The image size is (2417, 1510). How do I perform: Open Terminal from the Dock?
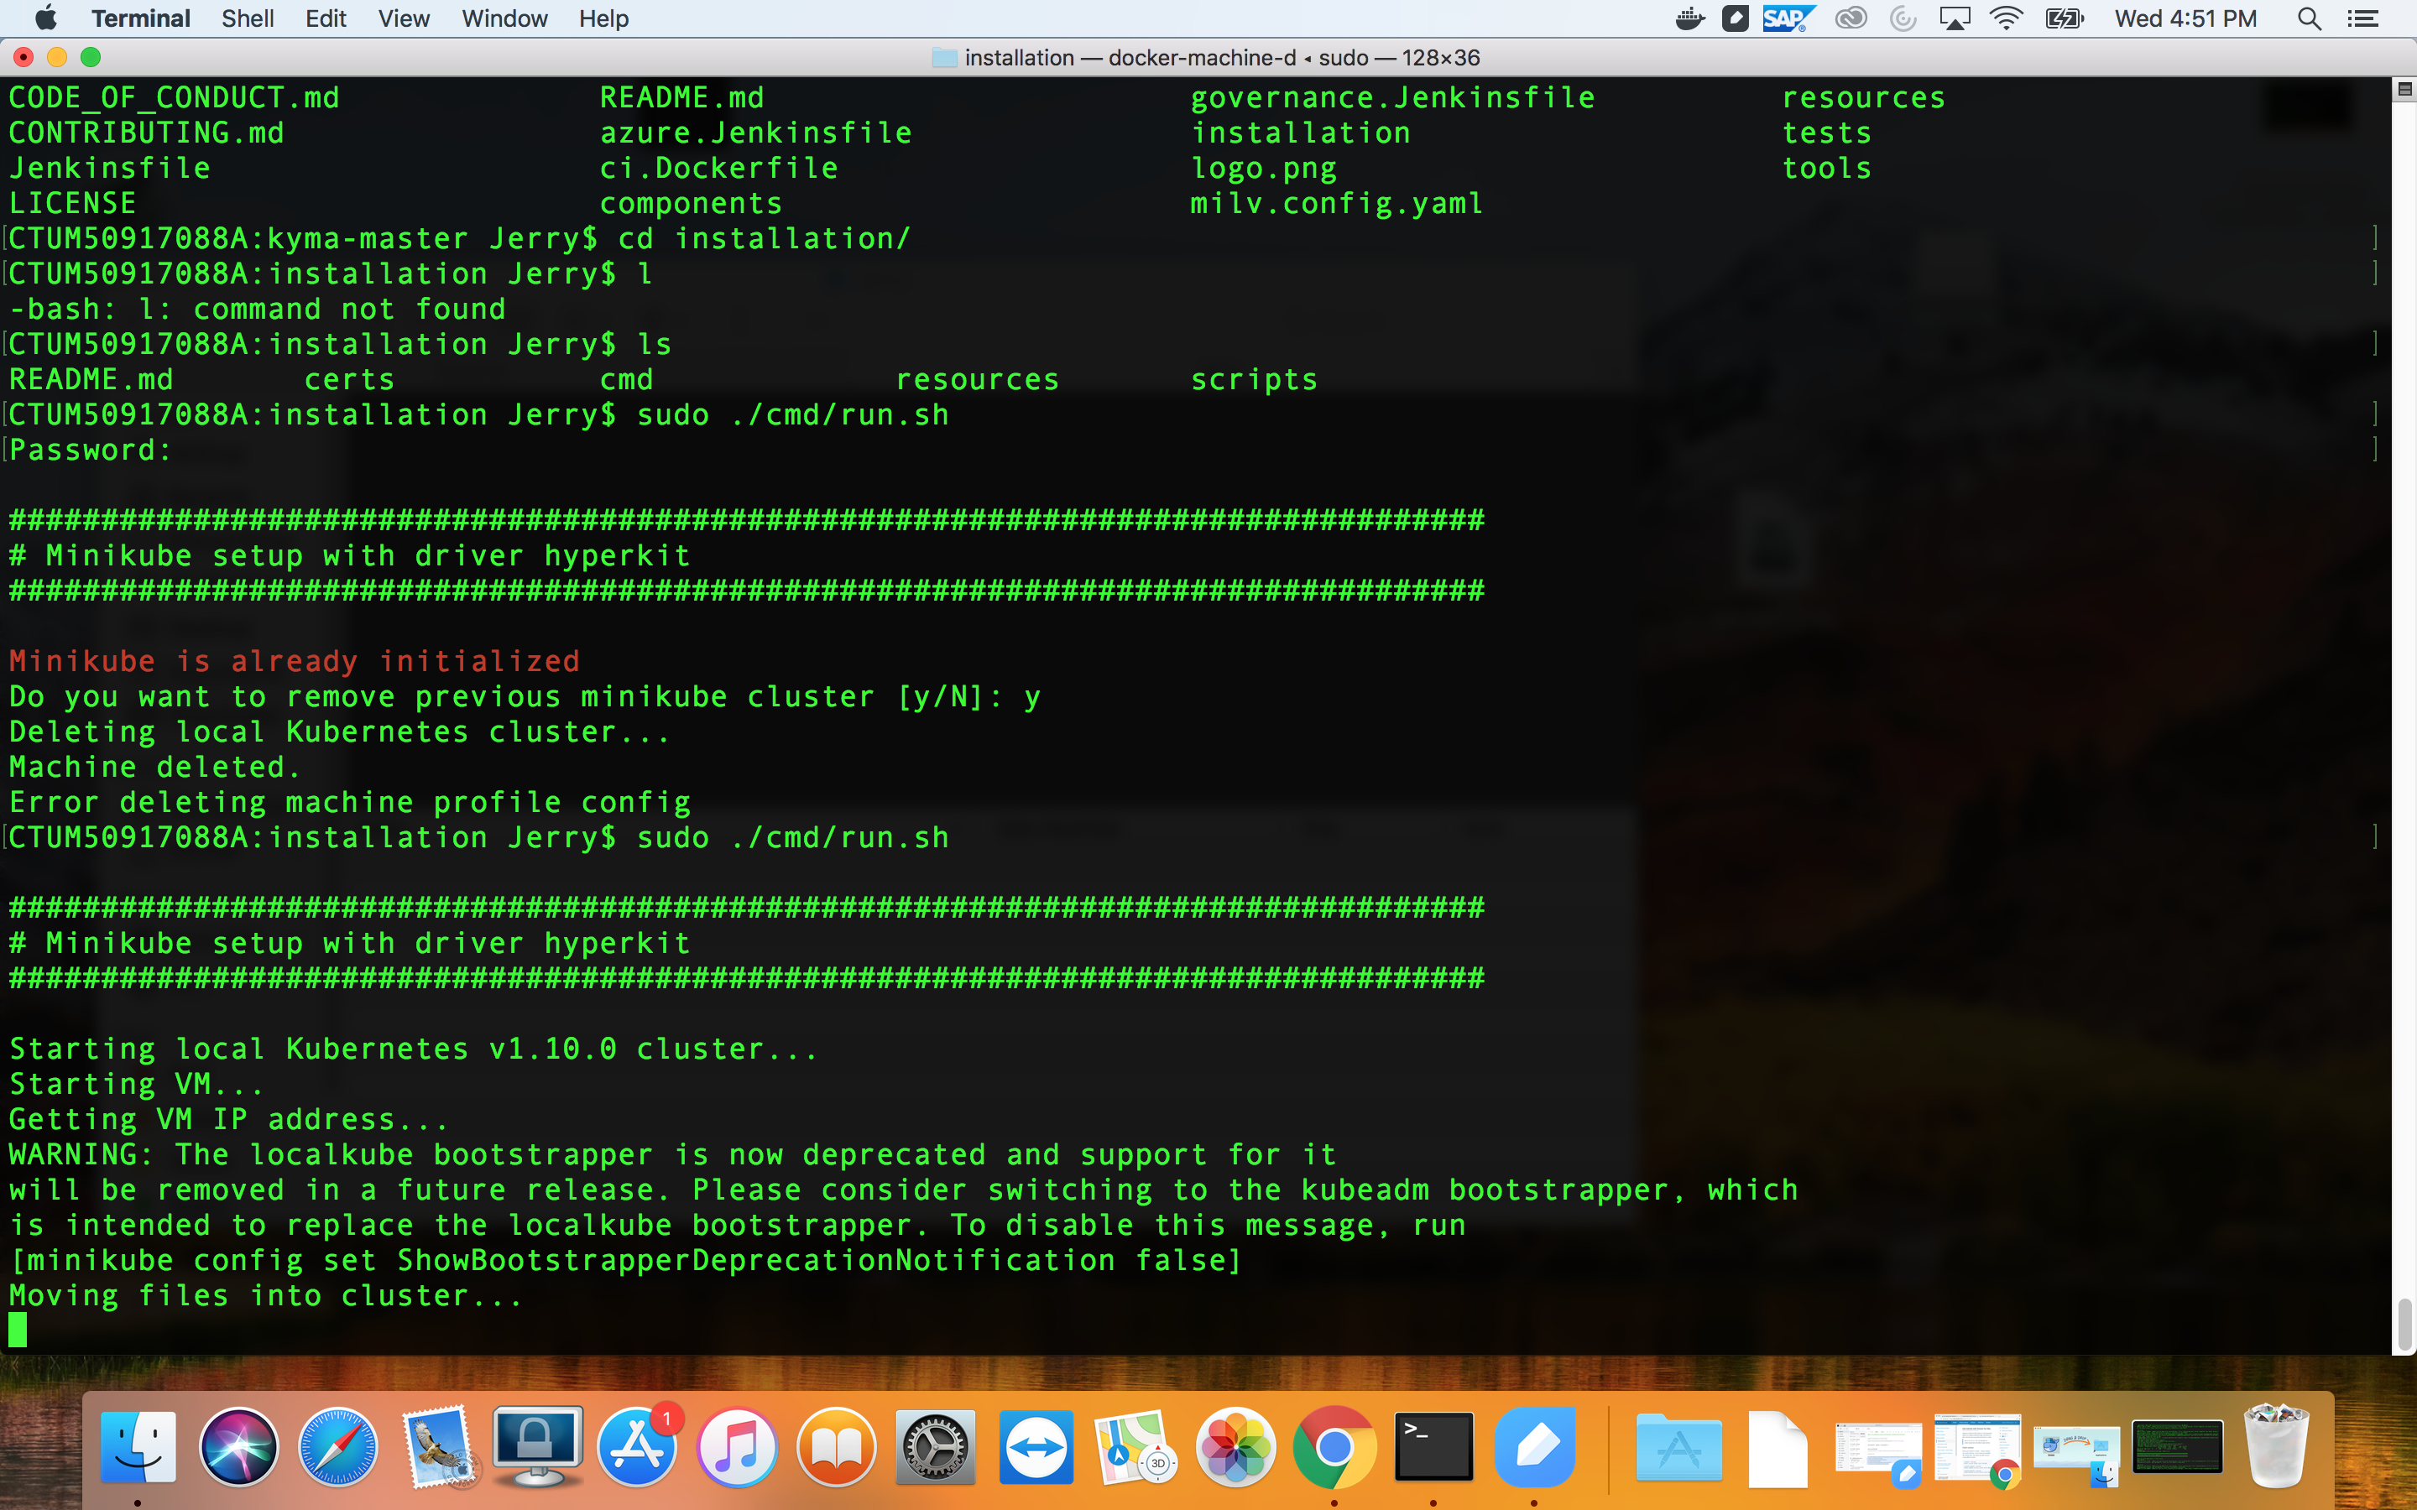pos(1433,1446)
